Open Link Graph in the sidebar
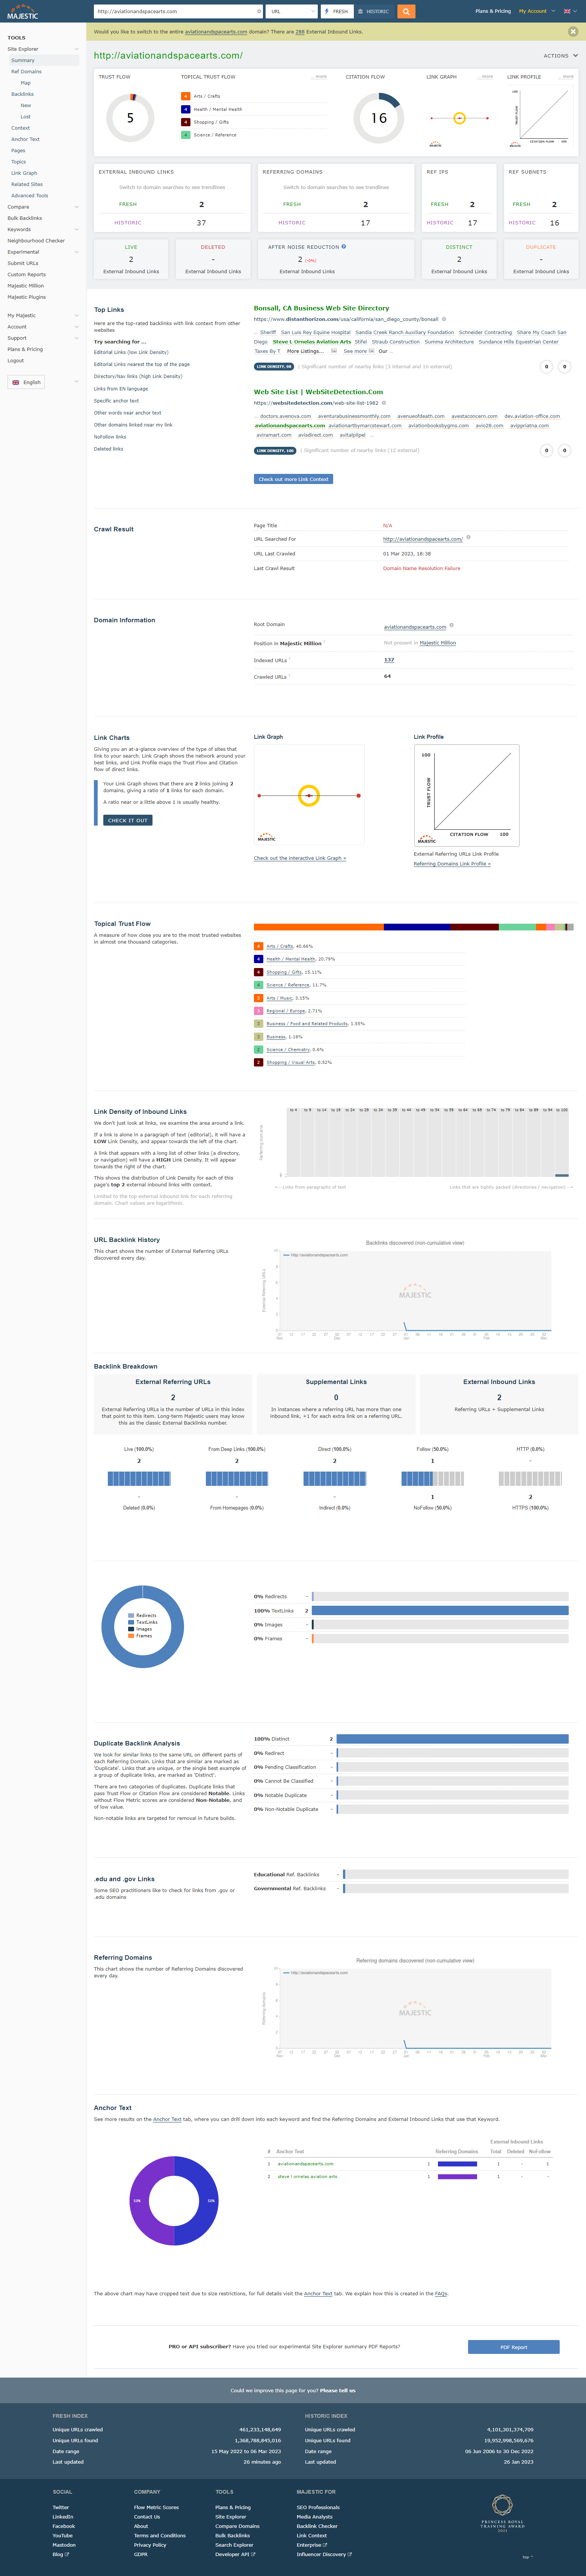The image size is (586, 2576). click(x=24, y=173)
